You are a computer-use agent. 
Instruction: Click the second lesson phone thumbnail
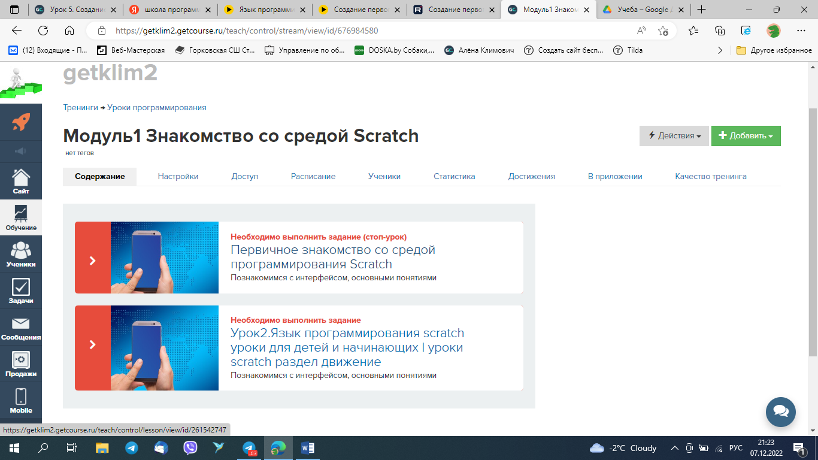pyautogui.click(x=165, y=348)
